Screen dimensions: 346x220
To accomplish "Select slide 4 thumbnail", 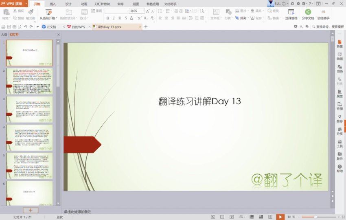I will point(29,138).
